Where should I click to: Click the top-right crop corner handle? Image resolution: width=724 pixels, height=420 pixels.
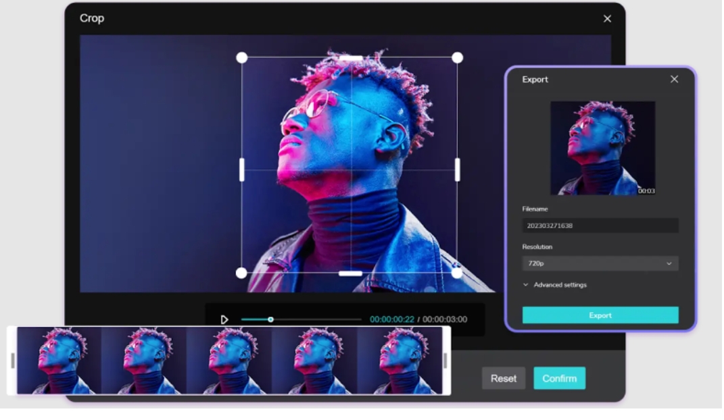458,58
